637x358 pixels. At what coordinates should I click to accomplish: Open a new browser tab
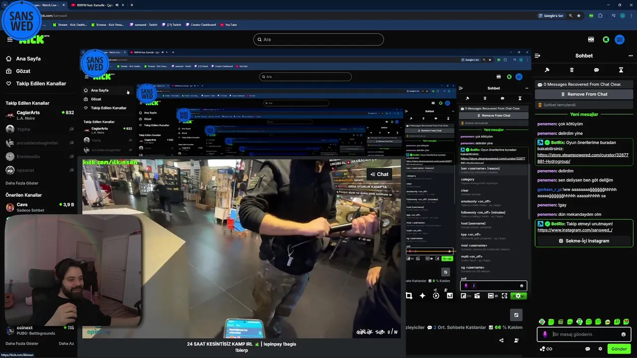[x=131, y=5]
